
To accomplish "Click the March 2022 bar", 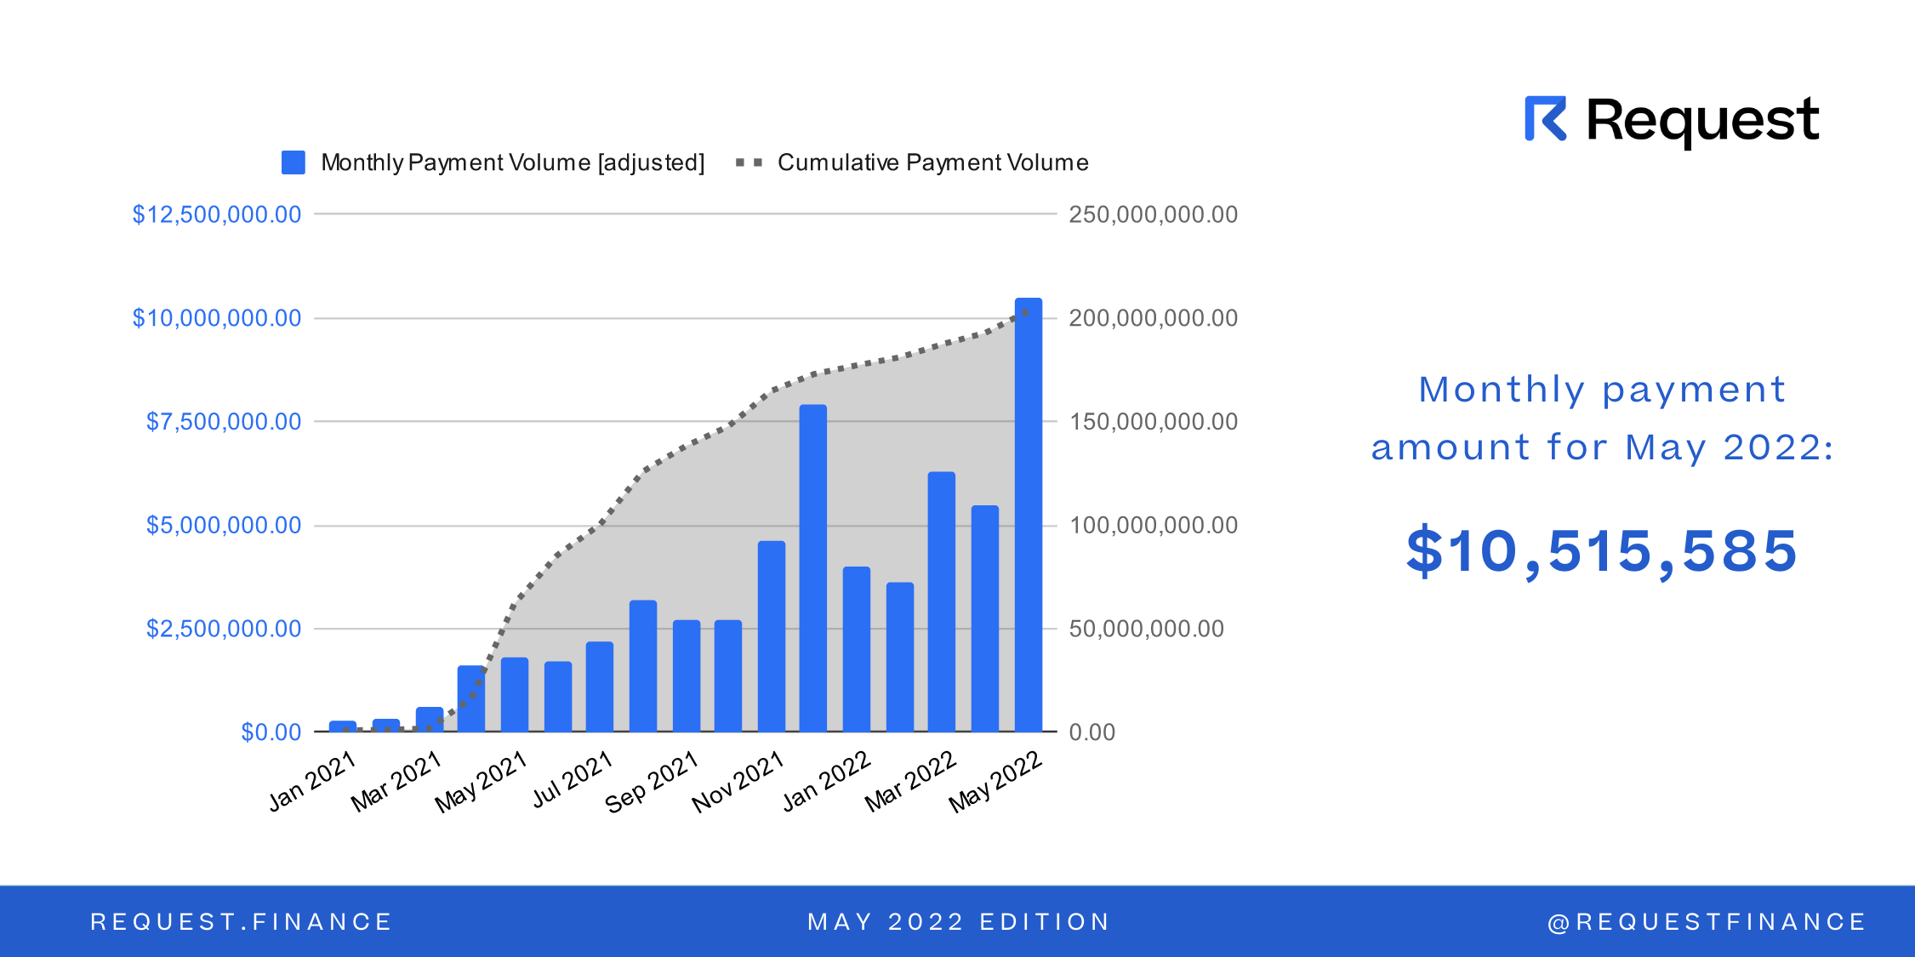I will [x=942, y=601].
